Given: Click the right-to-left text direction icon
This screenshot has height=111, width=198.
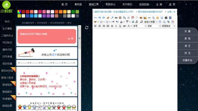Looking at the screenshot, I should coord(117,22).
